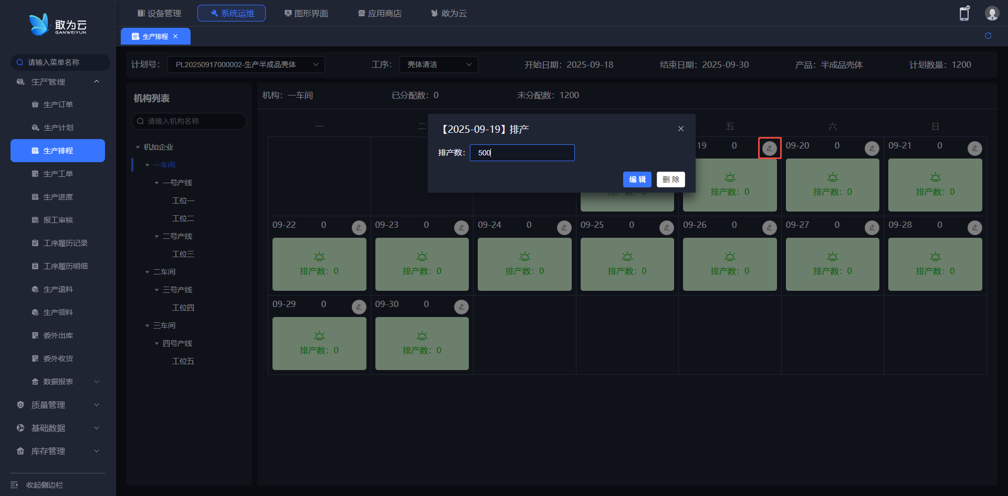The image size is (1008, 496).
Task: Close the 排产 dialog with X icon
Action: tap(681, 129)
